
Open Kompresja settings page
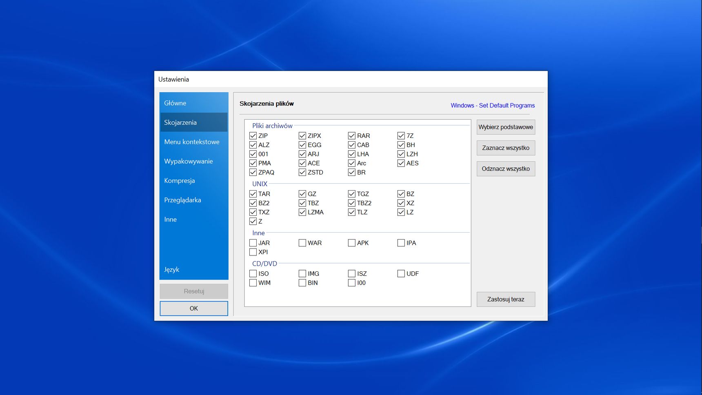tap(193, 180)
